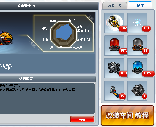Switch to the 持有车辆 tab
Screen dimensions: 156x127
pos(115,5)
